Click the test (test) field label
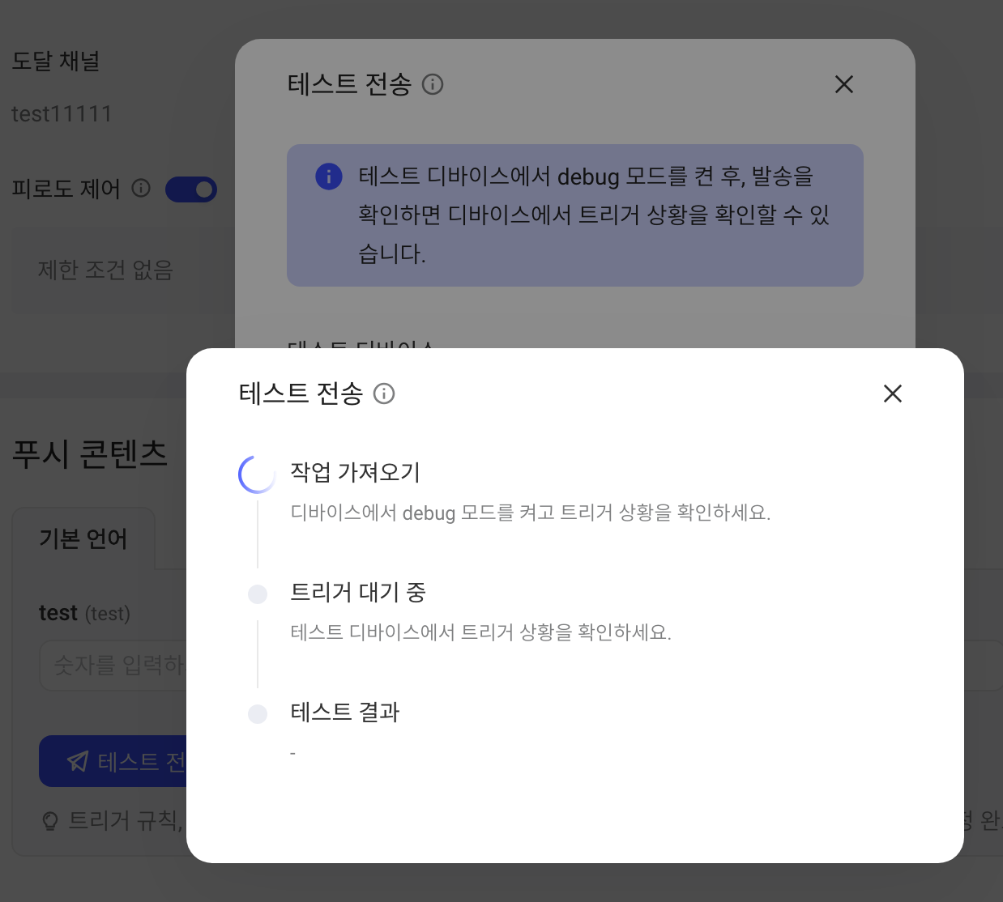 pos(84,613)
